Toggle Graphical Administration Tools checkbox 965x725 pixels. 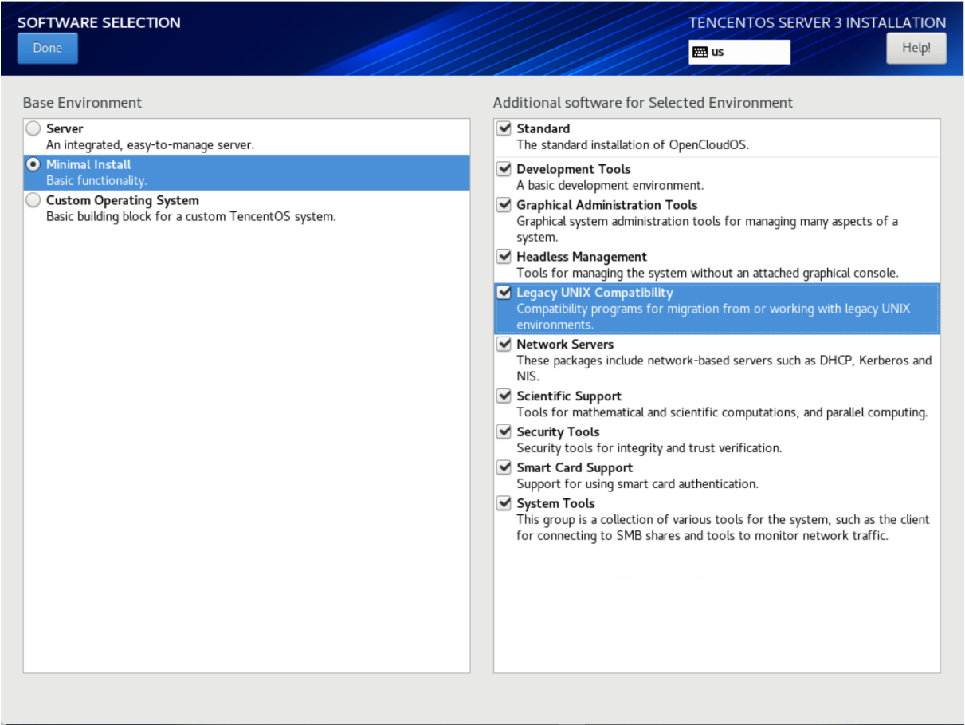(x=504, y=205)
